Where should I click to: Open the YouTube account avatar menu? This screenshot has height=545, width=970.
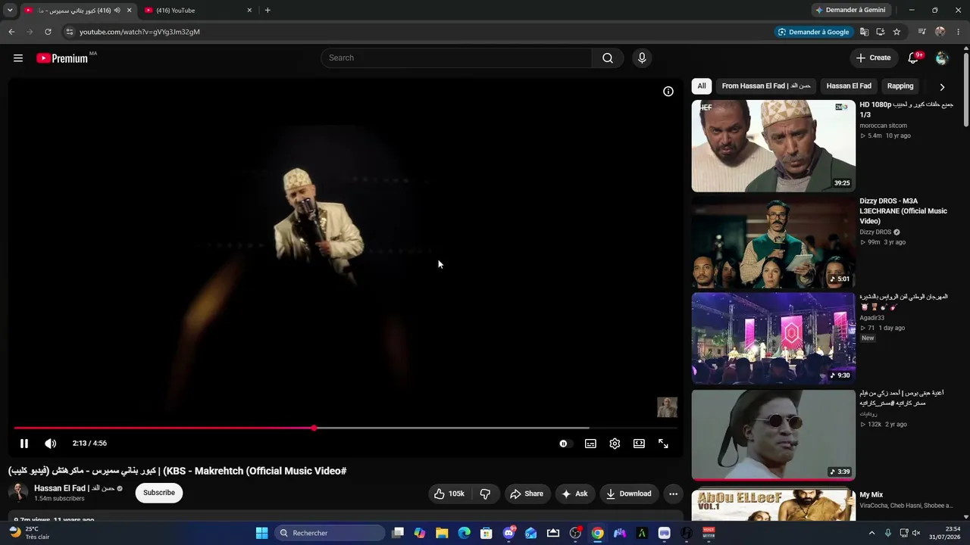click(x=942, y=58)
